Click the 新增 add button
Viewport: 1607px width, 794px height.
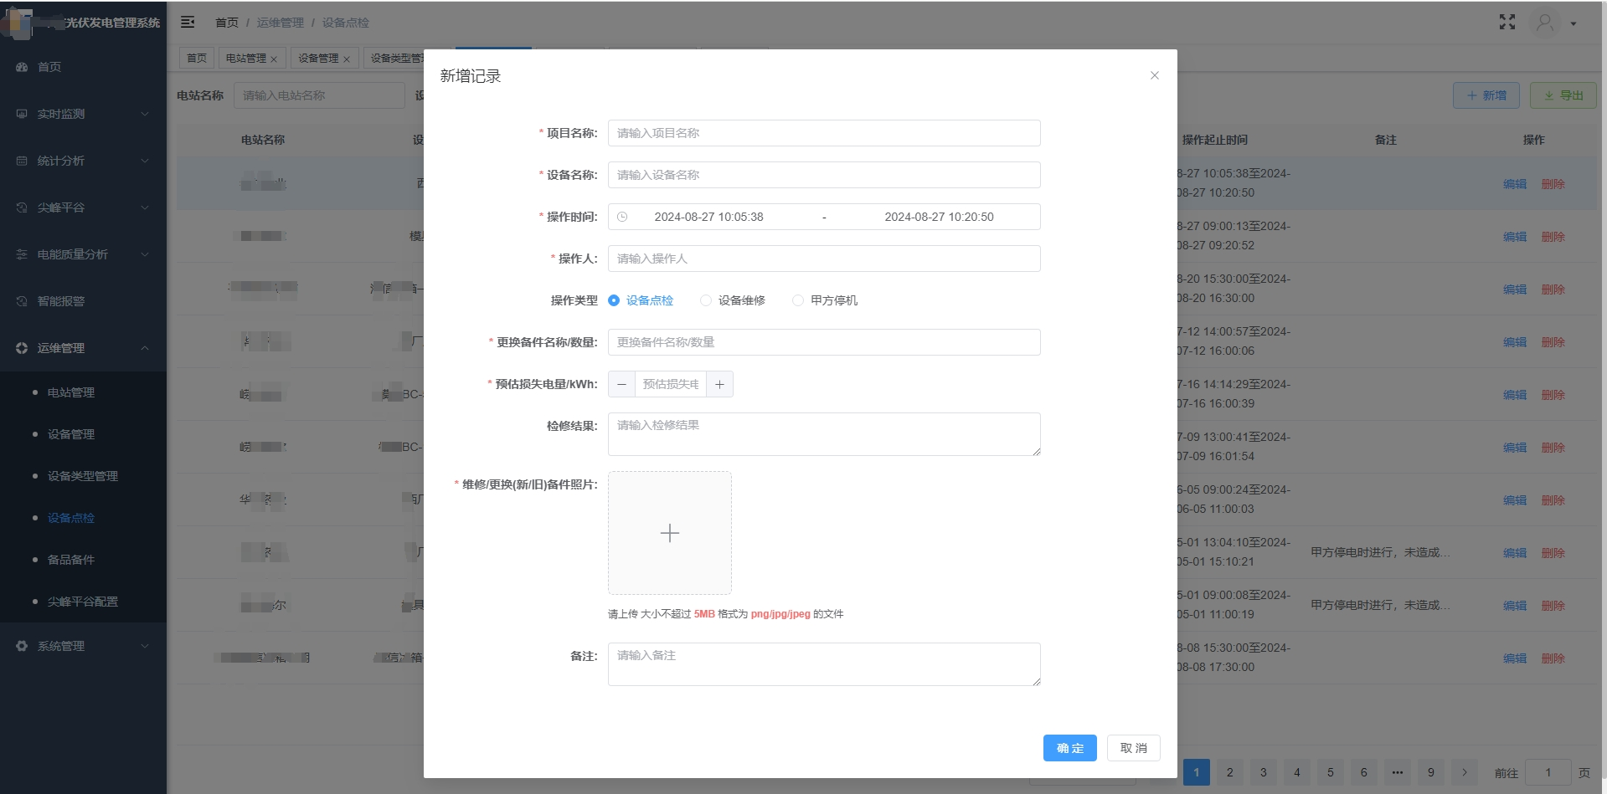pos(1486,95)
